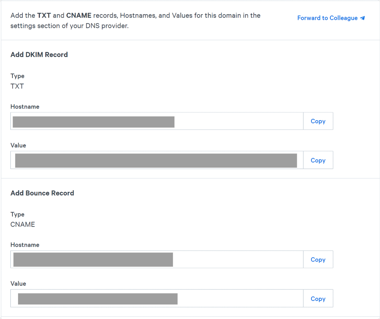Click the Hostname label in DKIM section

(x=25, y=107)
